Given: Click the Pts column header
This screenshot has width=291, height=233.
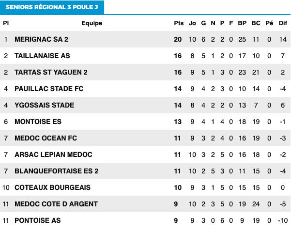Looking at the screenshot, I should (x=179, y=23).
